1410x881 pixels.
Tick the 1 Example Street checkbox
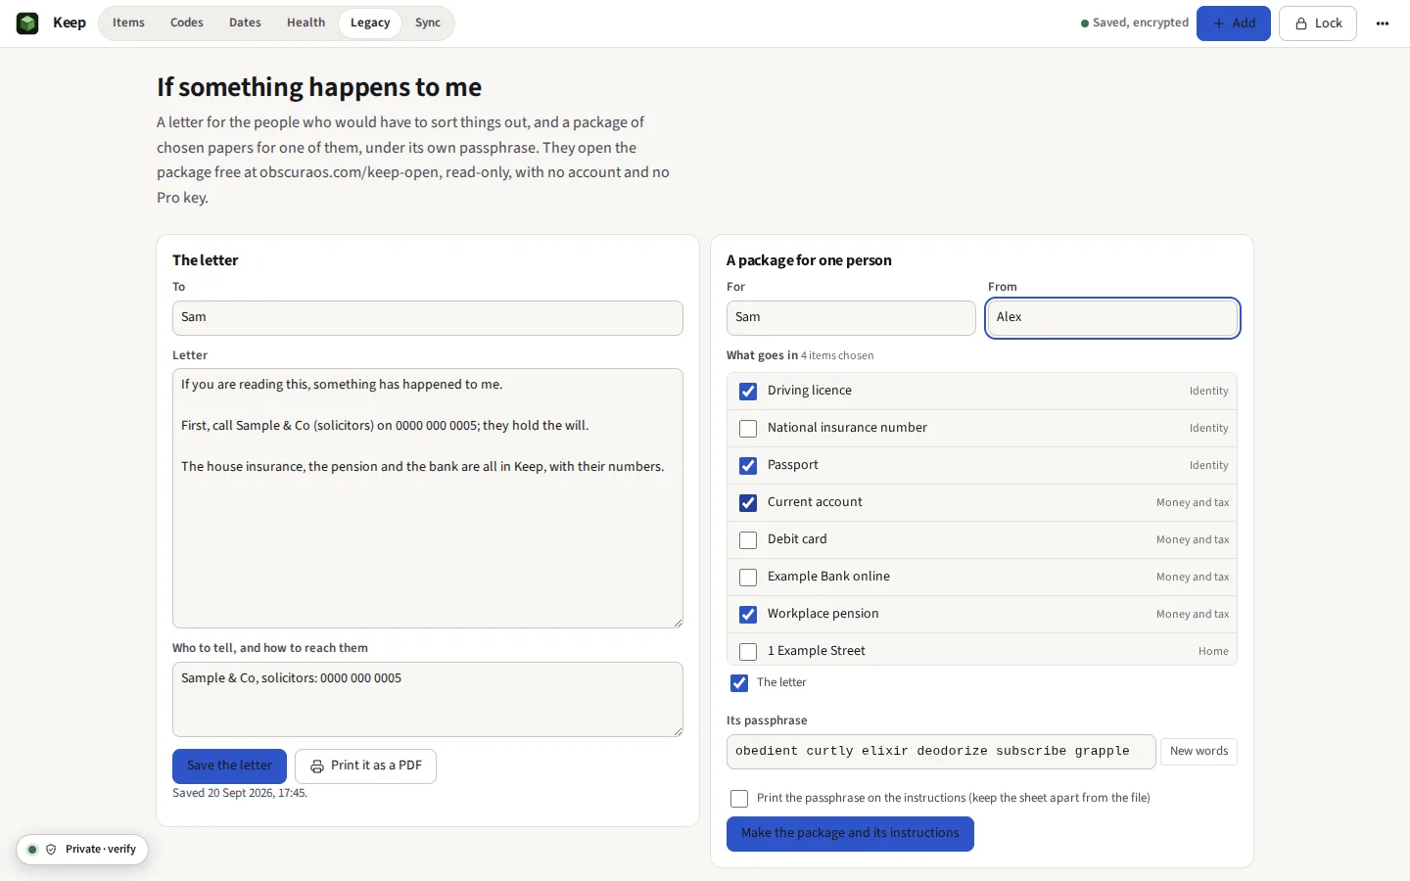748,652
